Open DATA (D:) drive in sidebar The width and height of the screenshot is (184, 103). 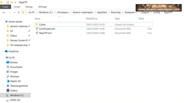[x=15, y=100]
